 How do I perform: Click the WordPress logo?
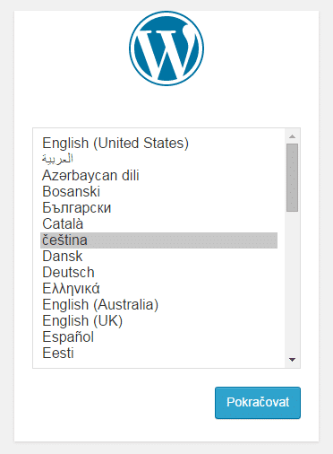(x=166, y=48)
